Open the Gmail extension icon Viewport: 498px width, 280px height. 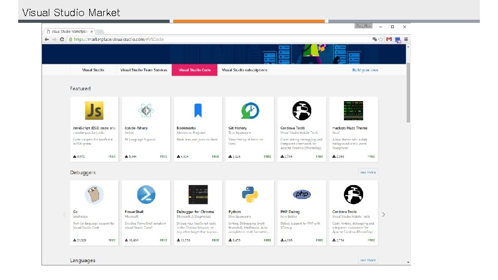click(x=389, y=39)
